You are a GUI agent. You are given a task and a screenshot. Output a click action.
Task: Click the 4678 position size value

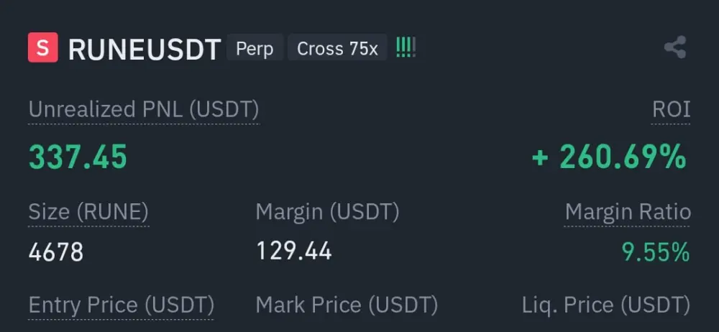click(x=56, y=252)
